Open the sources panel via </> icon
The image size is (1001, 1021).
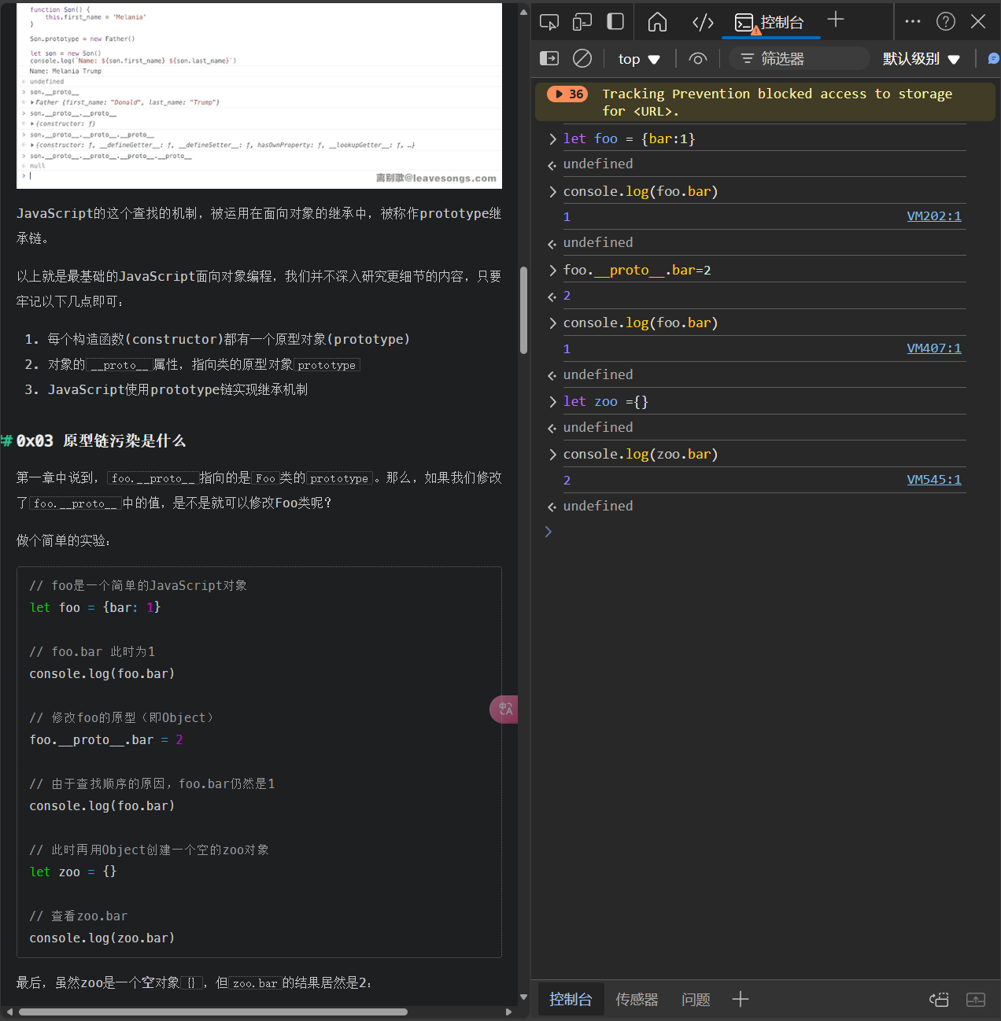703,21
